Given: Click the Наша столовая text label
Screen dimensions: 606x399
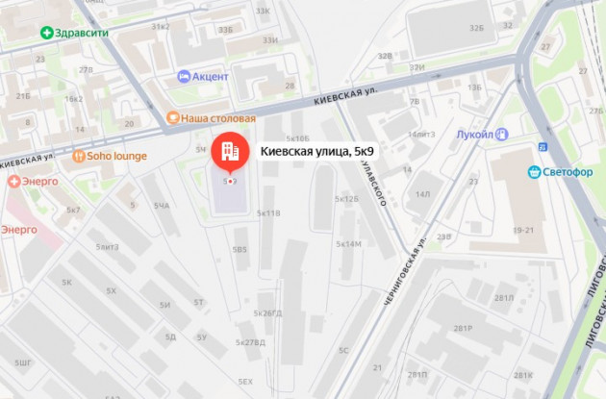Looking at the screenshot, I should pos(218,118).
